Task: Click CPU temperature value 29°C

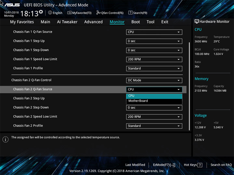Action: (216, 41)
